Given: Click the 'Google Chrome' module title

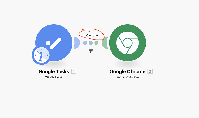Looking at the screenshot, I should point(127,71).
